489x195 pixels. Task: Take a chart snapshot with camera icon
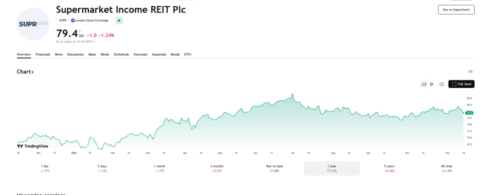(x=442, y=84)
